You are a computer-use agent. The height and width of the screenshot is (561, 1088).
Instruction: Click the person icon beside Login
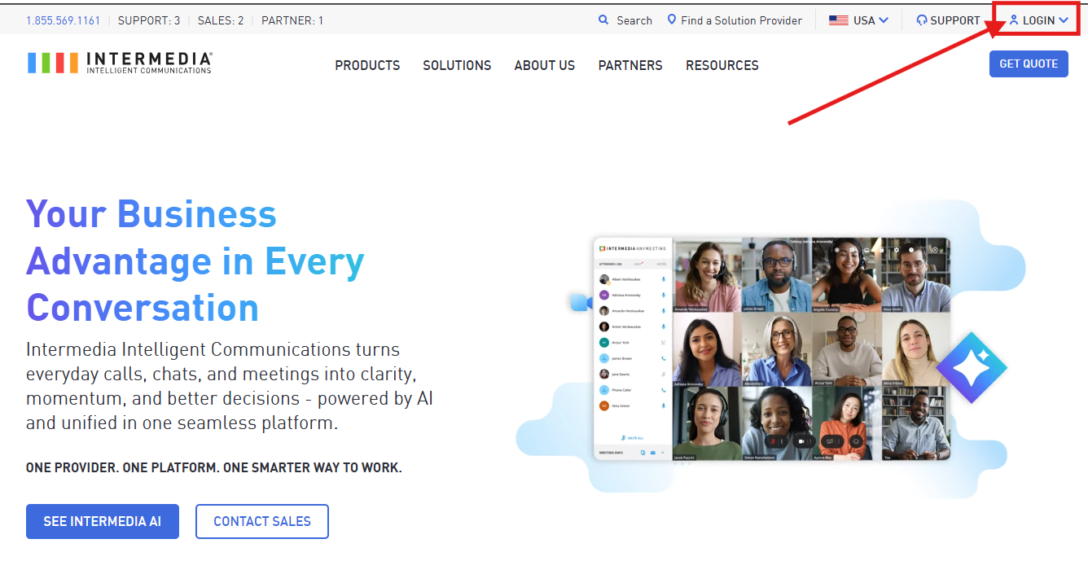coord(1014,20)
